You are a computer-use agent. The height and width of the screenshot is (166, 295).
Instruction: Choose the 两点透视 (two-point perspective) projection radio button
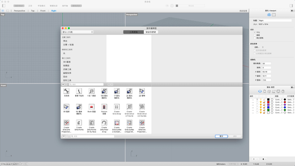255,38
